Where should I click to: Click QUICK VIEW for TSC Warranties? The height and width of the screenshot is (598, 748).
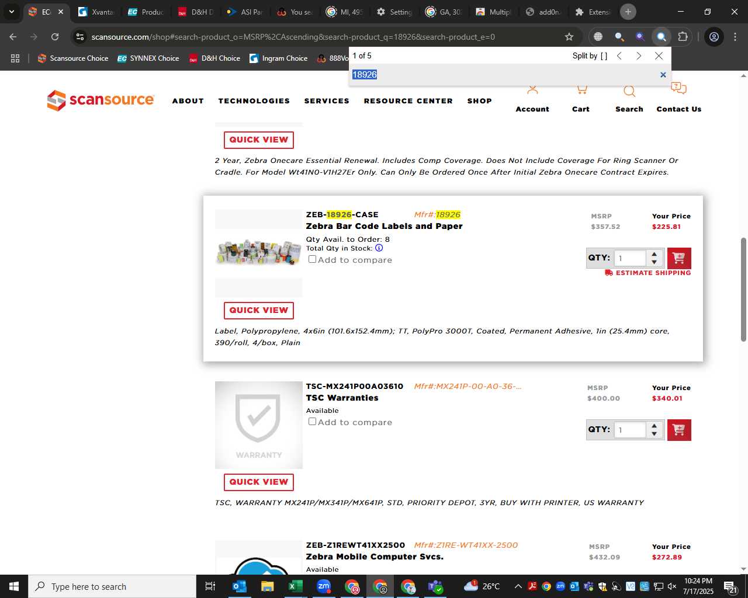click(x=259, y=482)
